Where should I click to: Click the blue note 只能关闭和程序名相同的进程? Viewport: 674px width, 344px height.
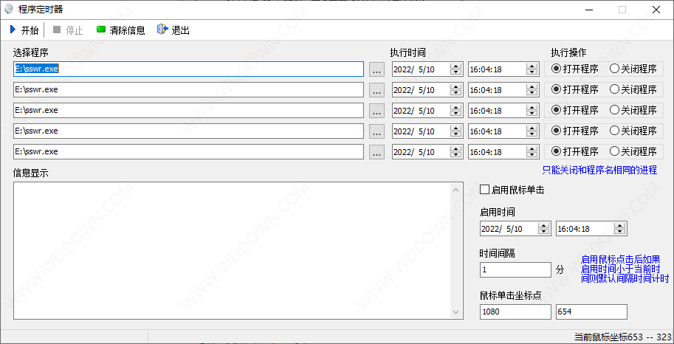click(599, 171)
